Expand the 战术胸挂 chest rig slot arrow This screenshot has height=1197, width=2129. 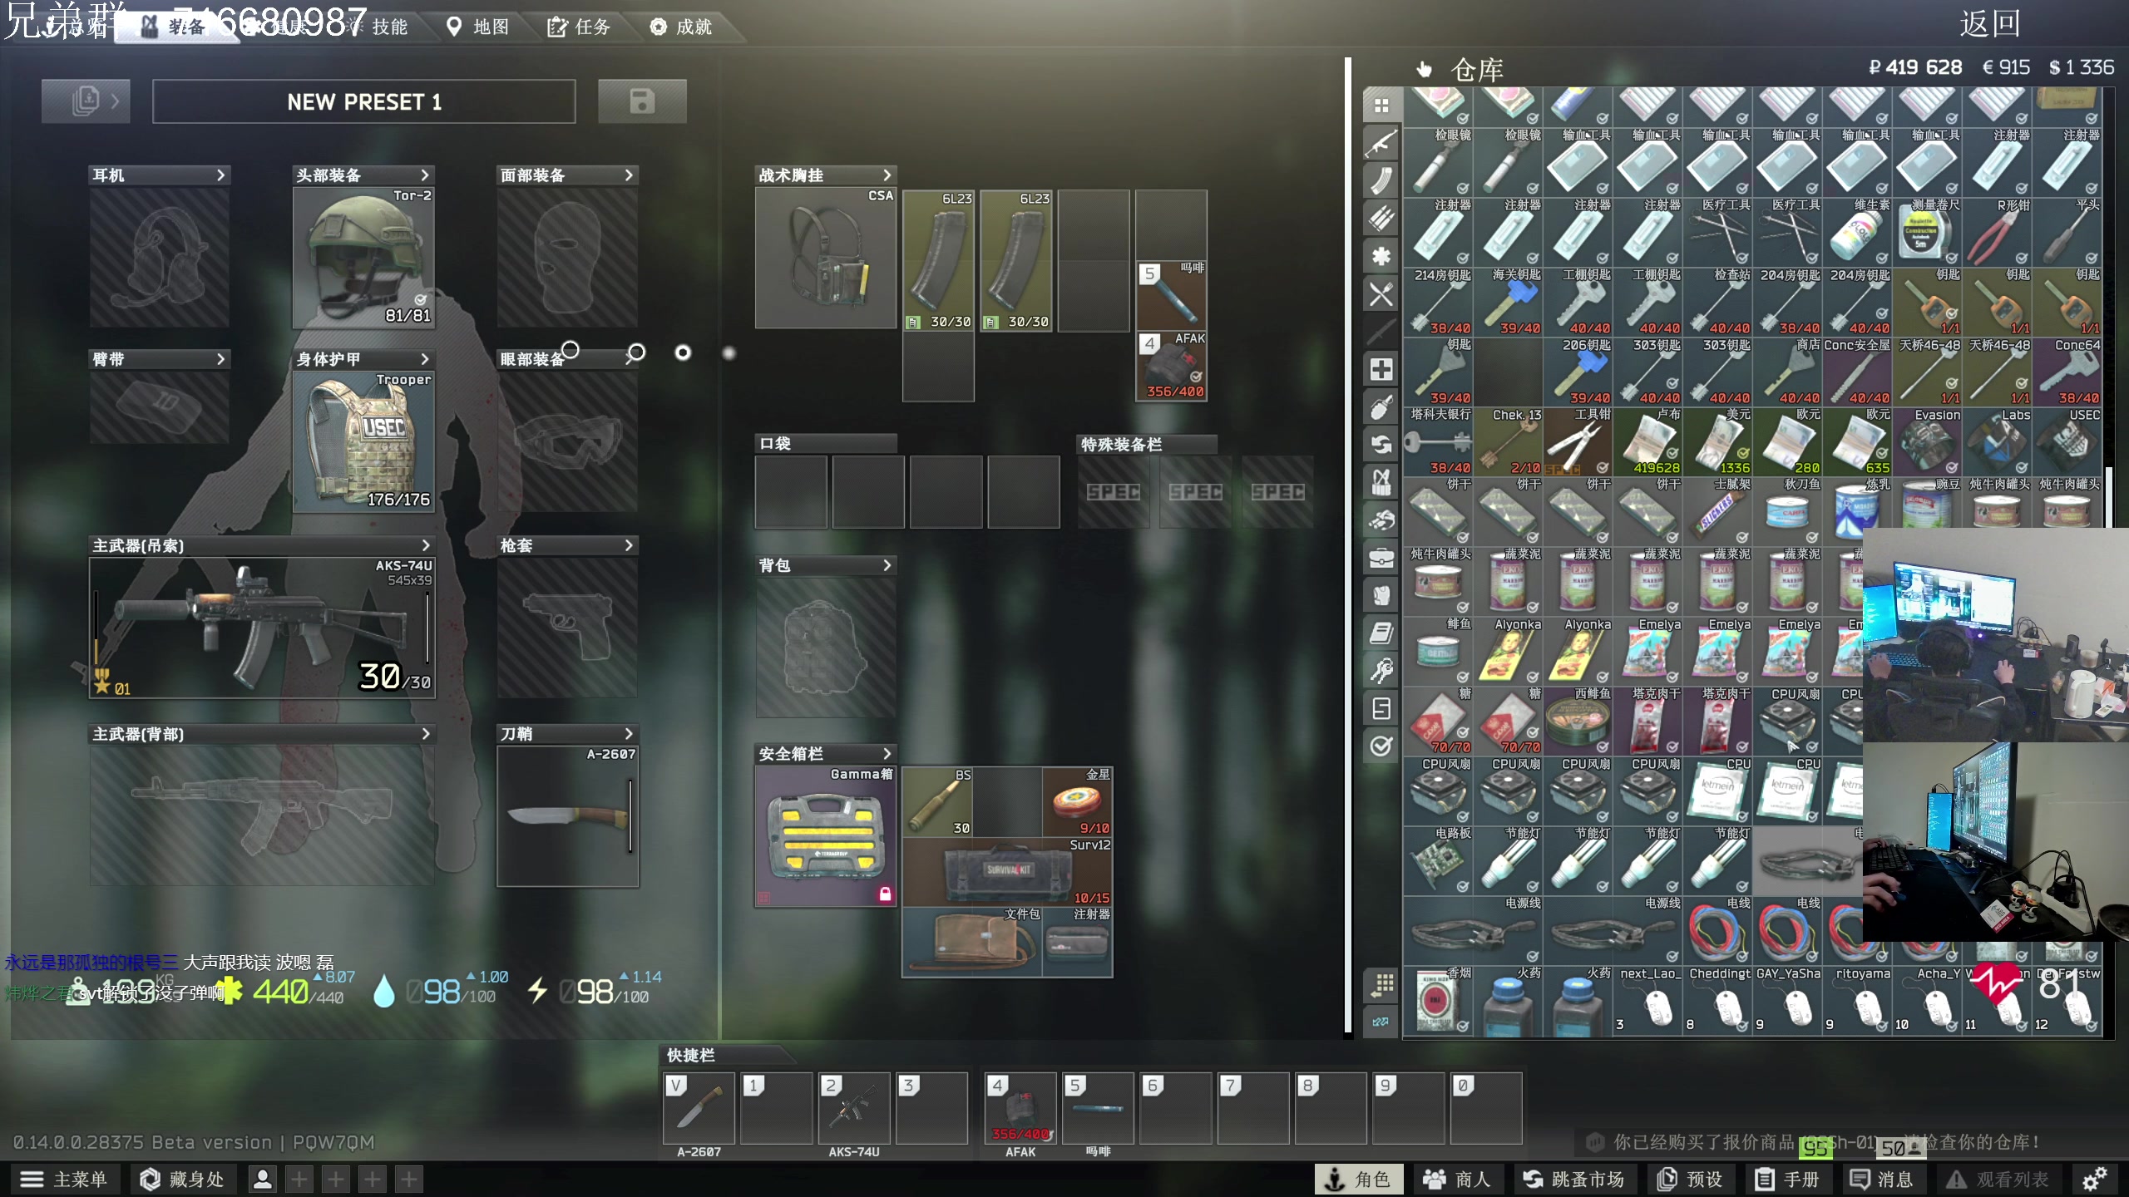(x=887, y=175)
